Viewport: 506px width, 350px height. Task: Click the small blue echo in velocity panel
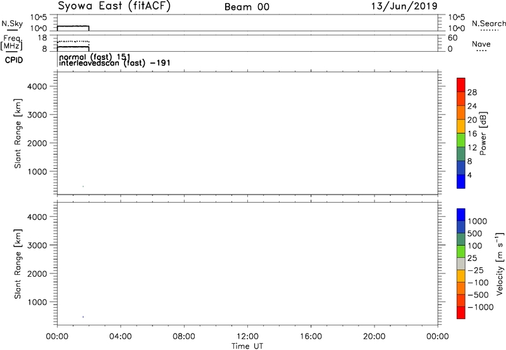click(83, 317)
